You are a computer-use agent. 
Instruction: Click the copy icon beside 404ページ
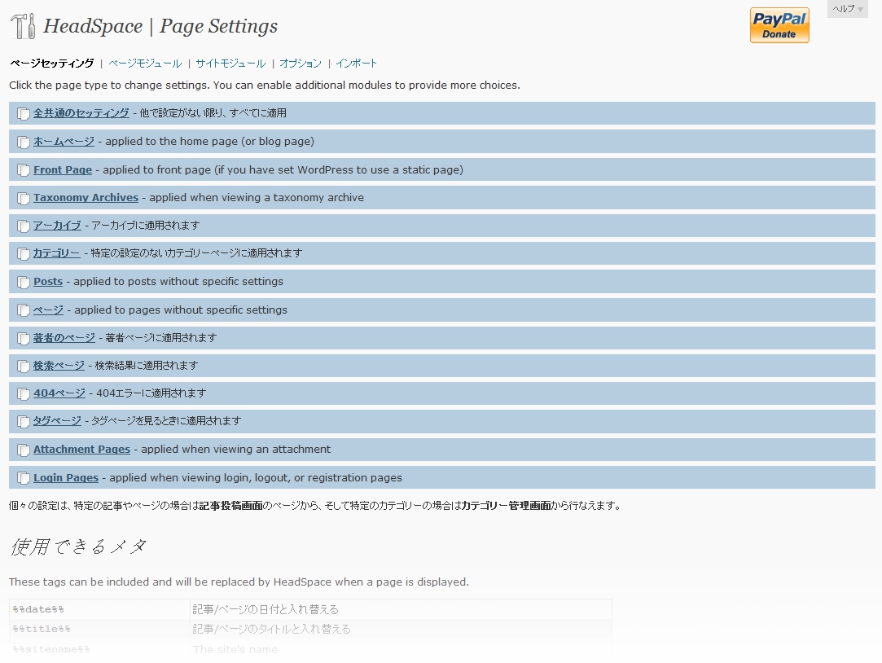click(23, 393)
